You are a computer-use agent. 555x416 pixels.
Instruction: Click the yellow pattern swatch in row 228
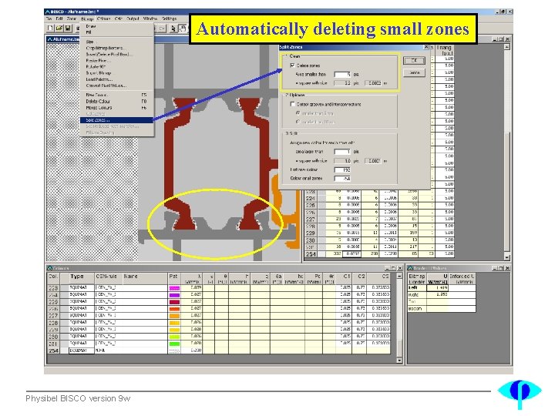pos(174,323)
